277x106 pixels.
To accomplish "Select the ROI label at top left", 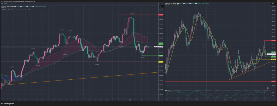I will pyautogui.click(x=2, y=3).
